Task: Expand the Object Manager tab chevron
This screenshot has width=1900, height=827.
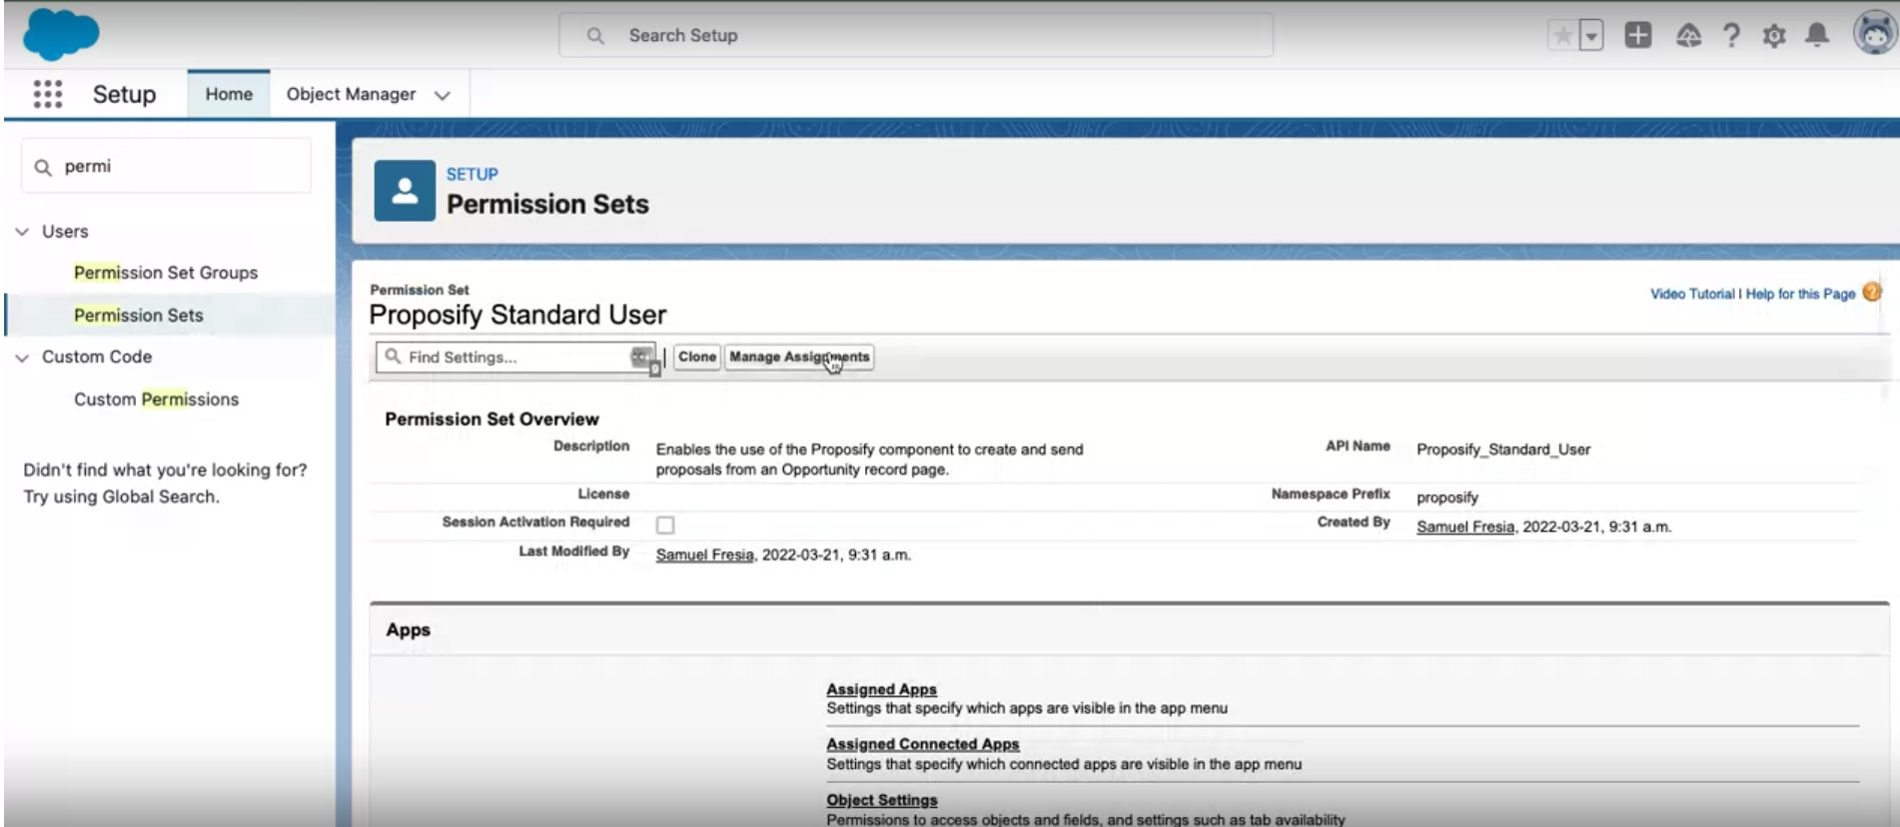Action: point(443,95)
